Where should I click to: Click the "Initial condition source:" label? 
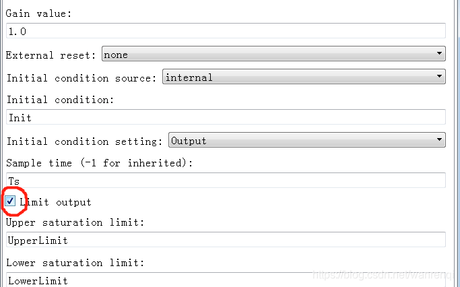pos(82,78)
